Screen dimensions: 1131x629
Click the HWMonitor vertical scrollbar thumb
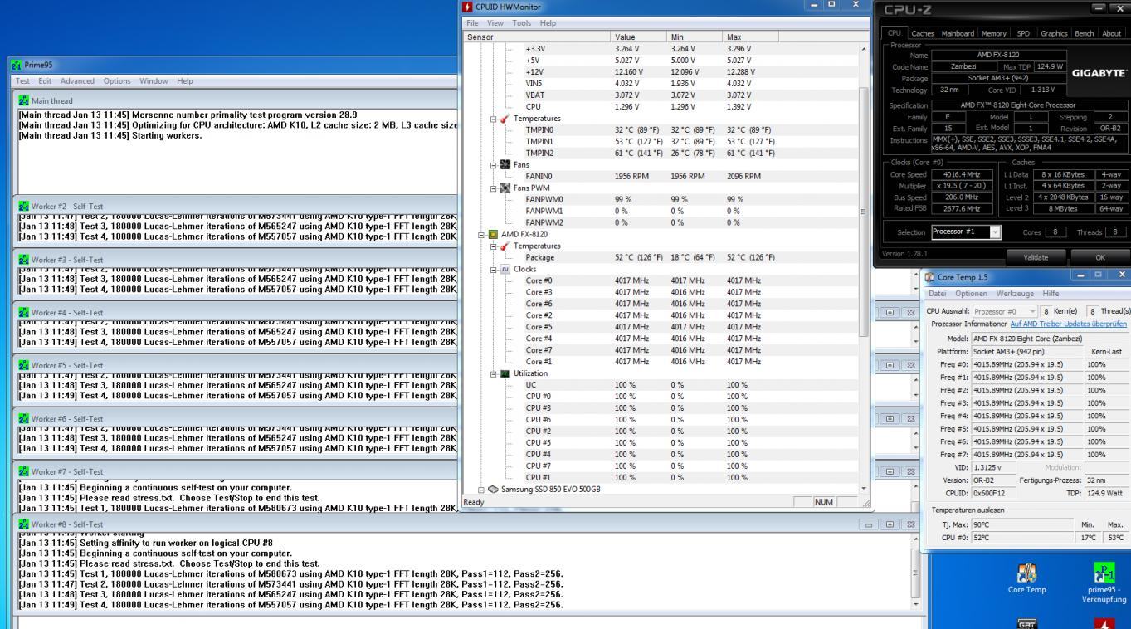[864, 212]
